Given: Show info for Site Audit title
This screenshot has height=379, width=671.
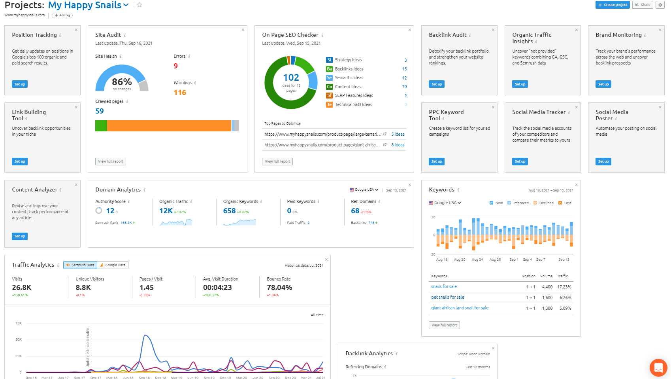Looking at the screenshot, I should click(x=125, y=35).
